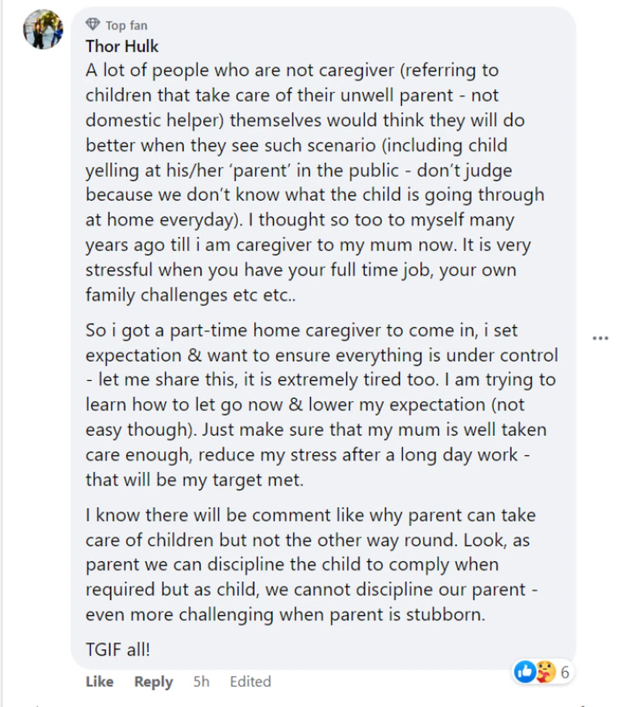Click the care hug emoji reaction
Viewport: 621px width, 707px height.
tap(544, 672)
